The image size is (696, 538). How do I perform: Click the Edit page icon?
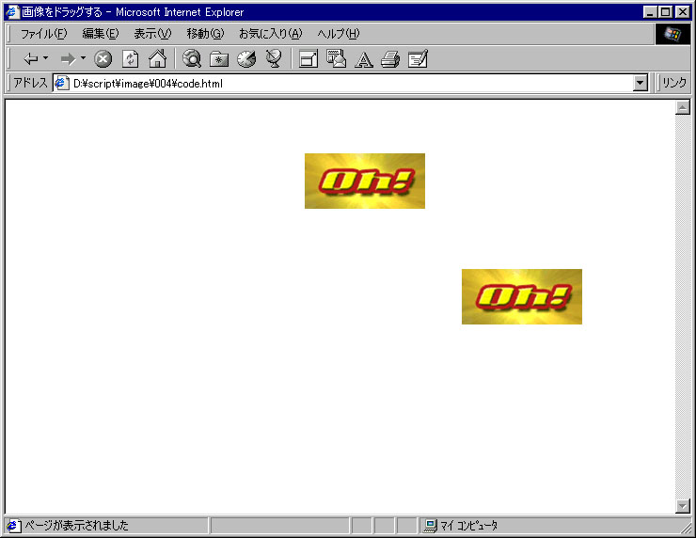(419, 58)
